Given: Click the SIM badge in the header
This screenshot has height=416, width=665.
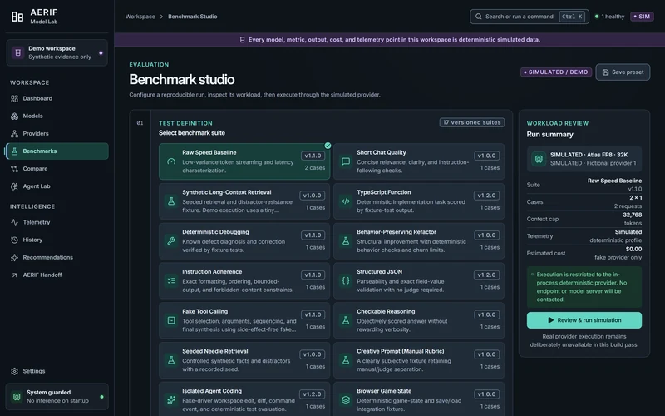Looking at the screenshot, I should coord(641,17).
